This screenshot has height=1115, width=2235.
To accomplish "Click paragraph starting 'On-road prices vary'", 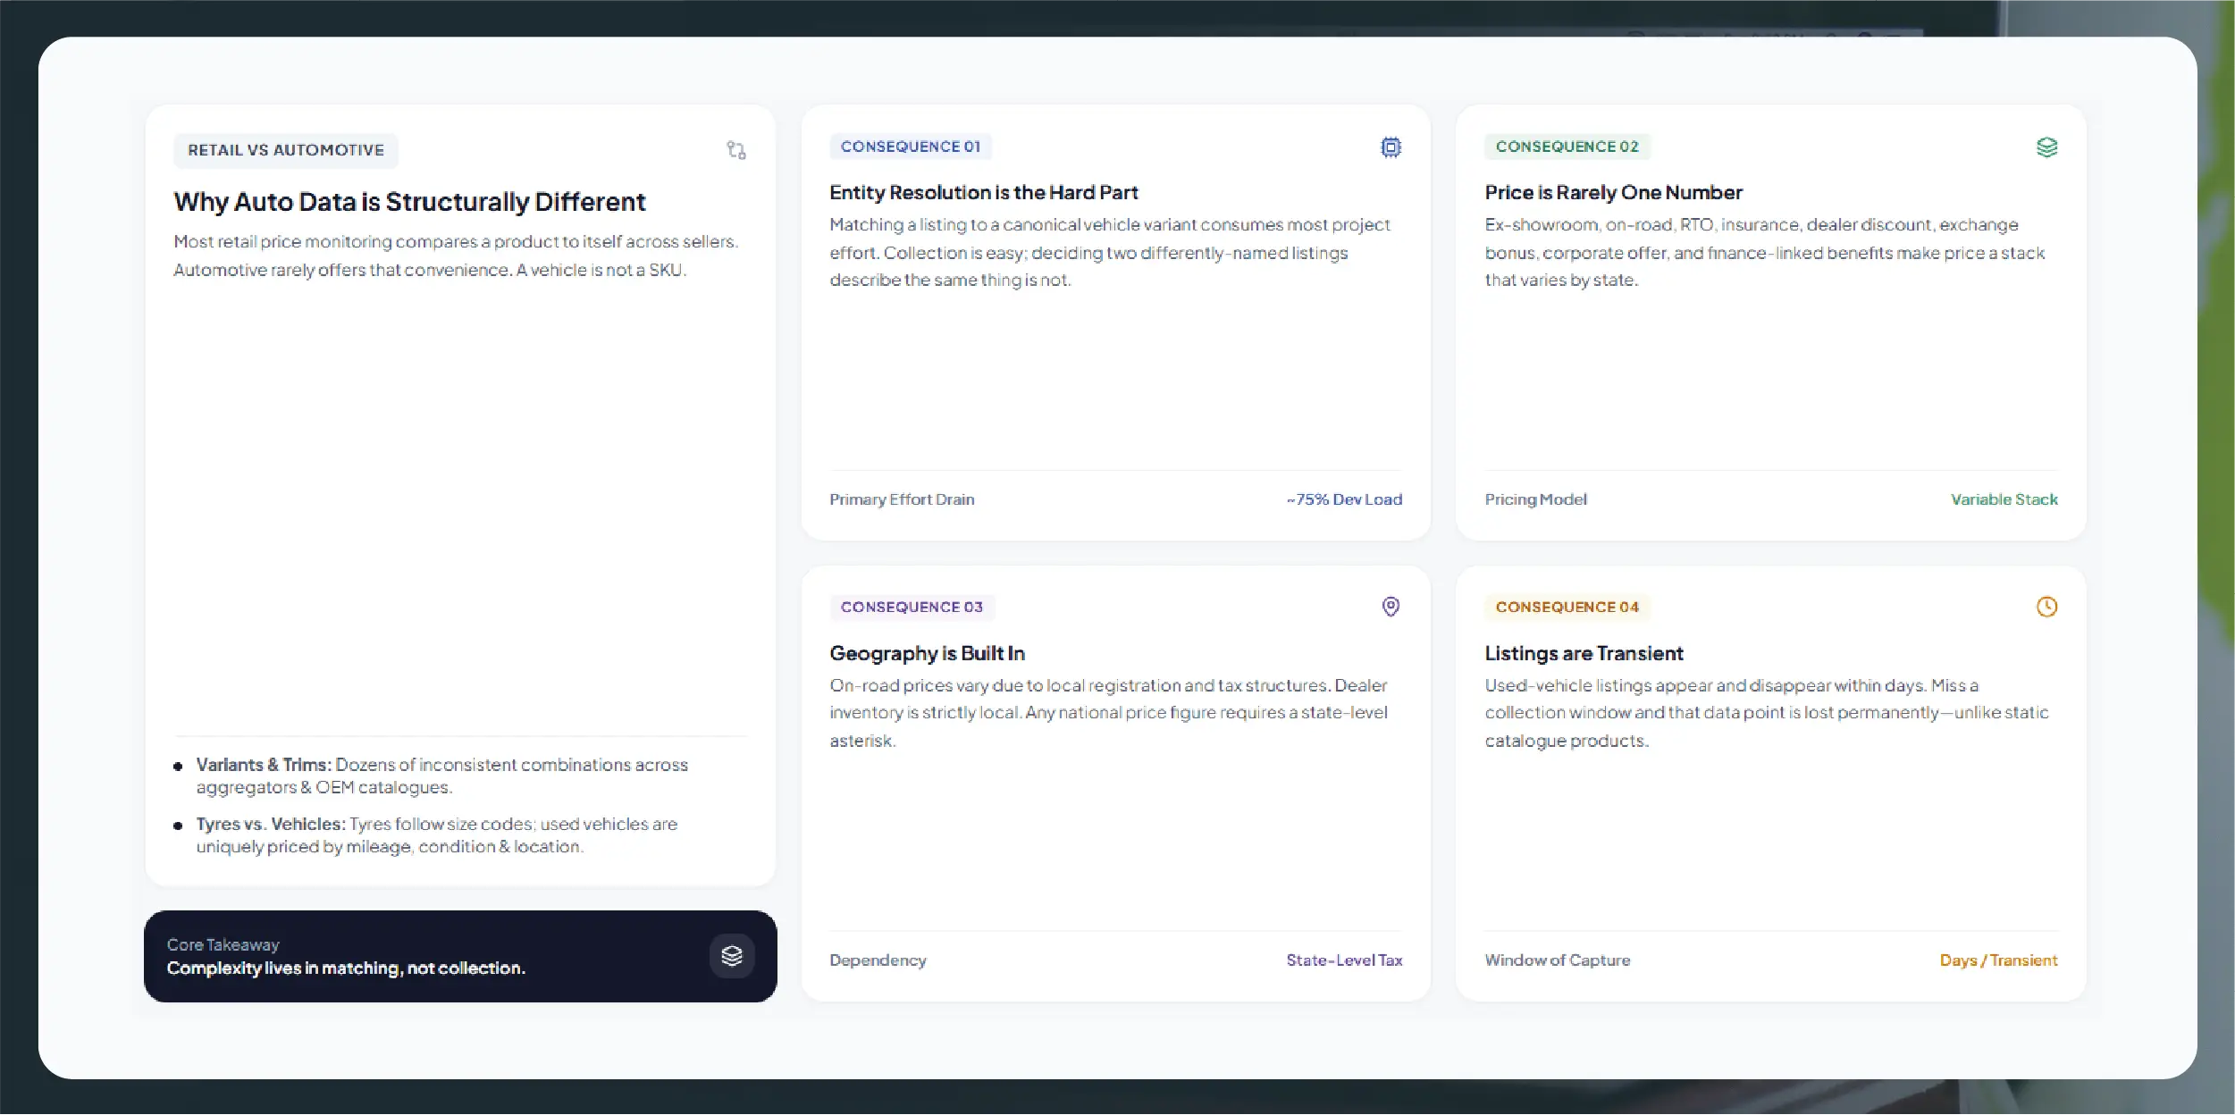I will tap(1108, 713).
